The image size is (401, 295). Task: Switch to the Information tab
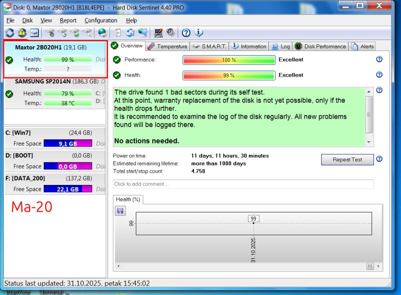[248, 47]
